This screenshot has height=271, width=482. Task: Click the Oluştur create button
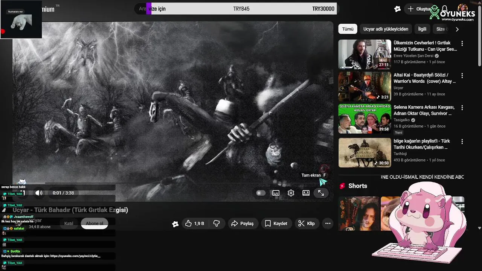tap(419, 9)
